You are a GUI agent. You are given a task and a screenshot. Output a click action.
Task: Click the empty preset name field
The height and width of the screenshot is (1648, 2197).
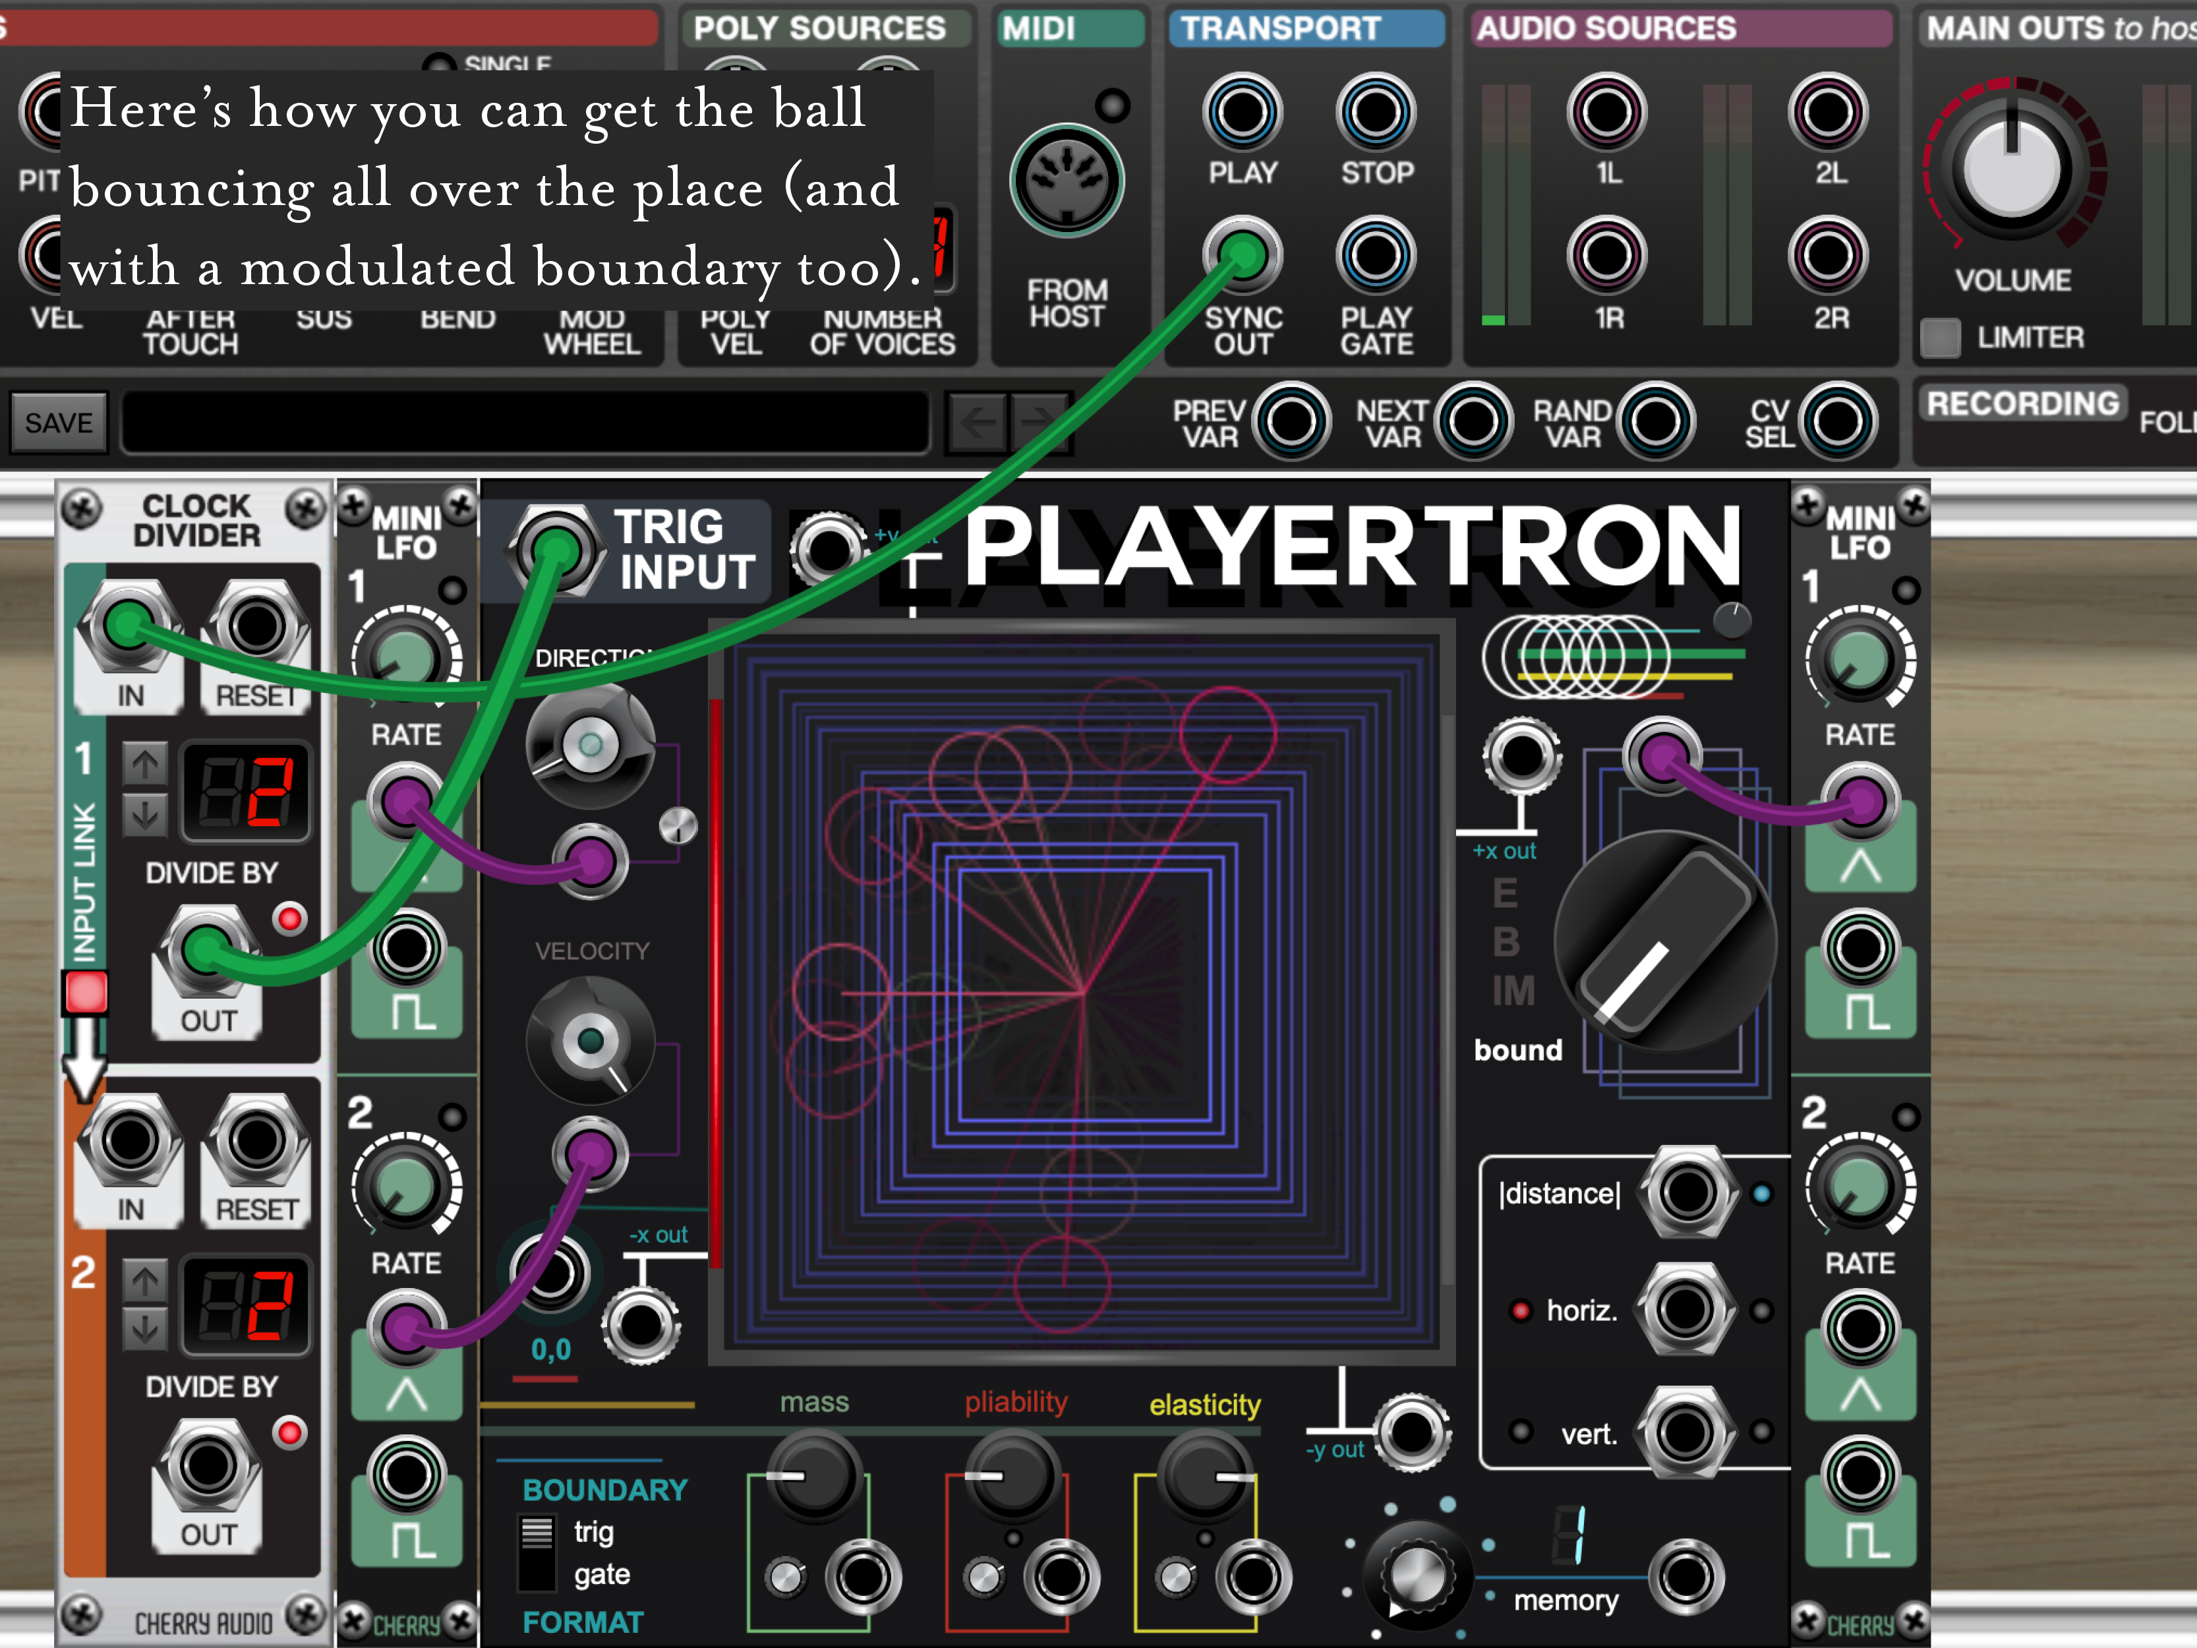pyautogui.click(x=527, y=423)
